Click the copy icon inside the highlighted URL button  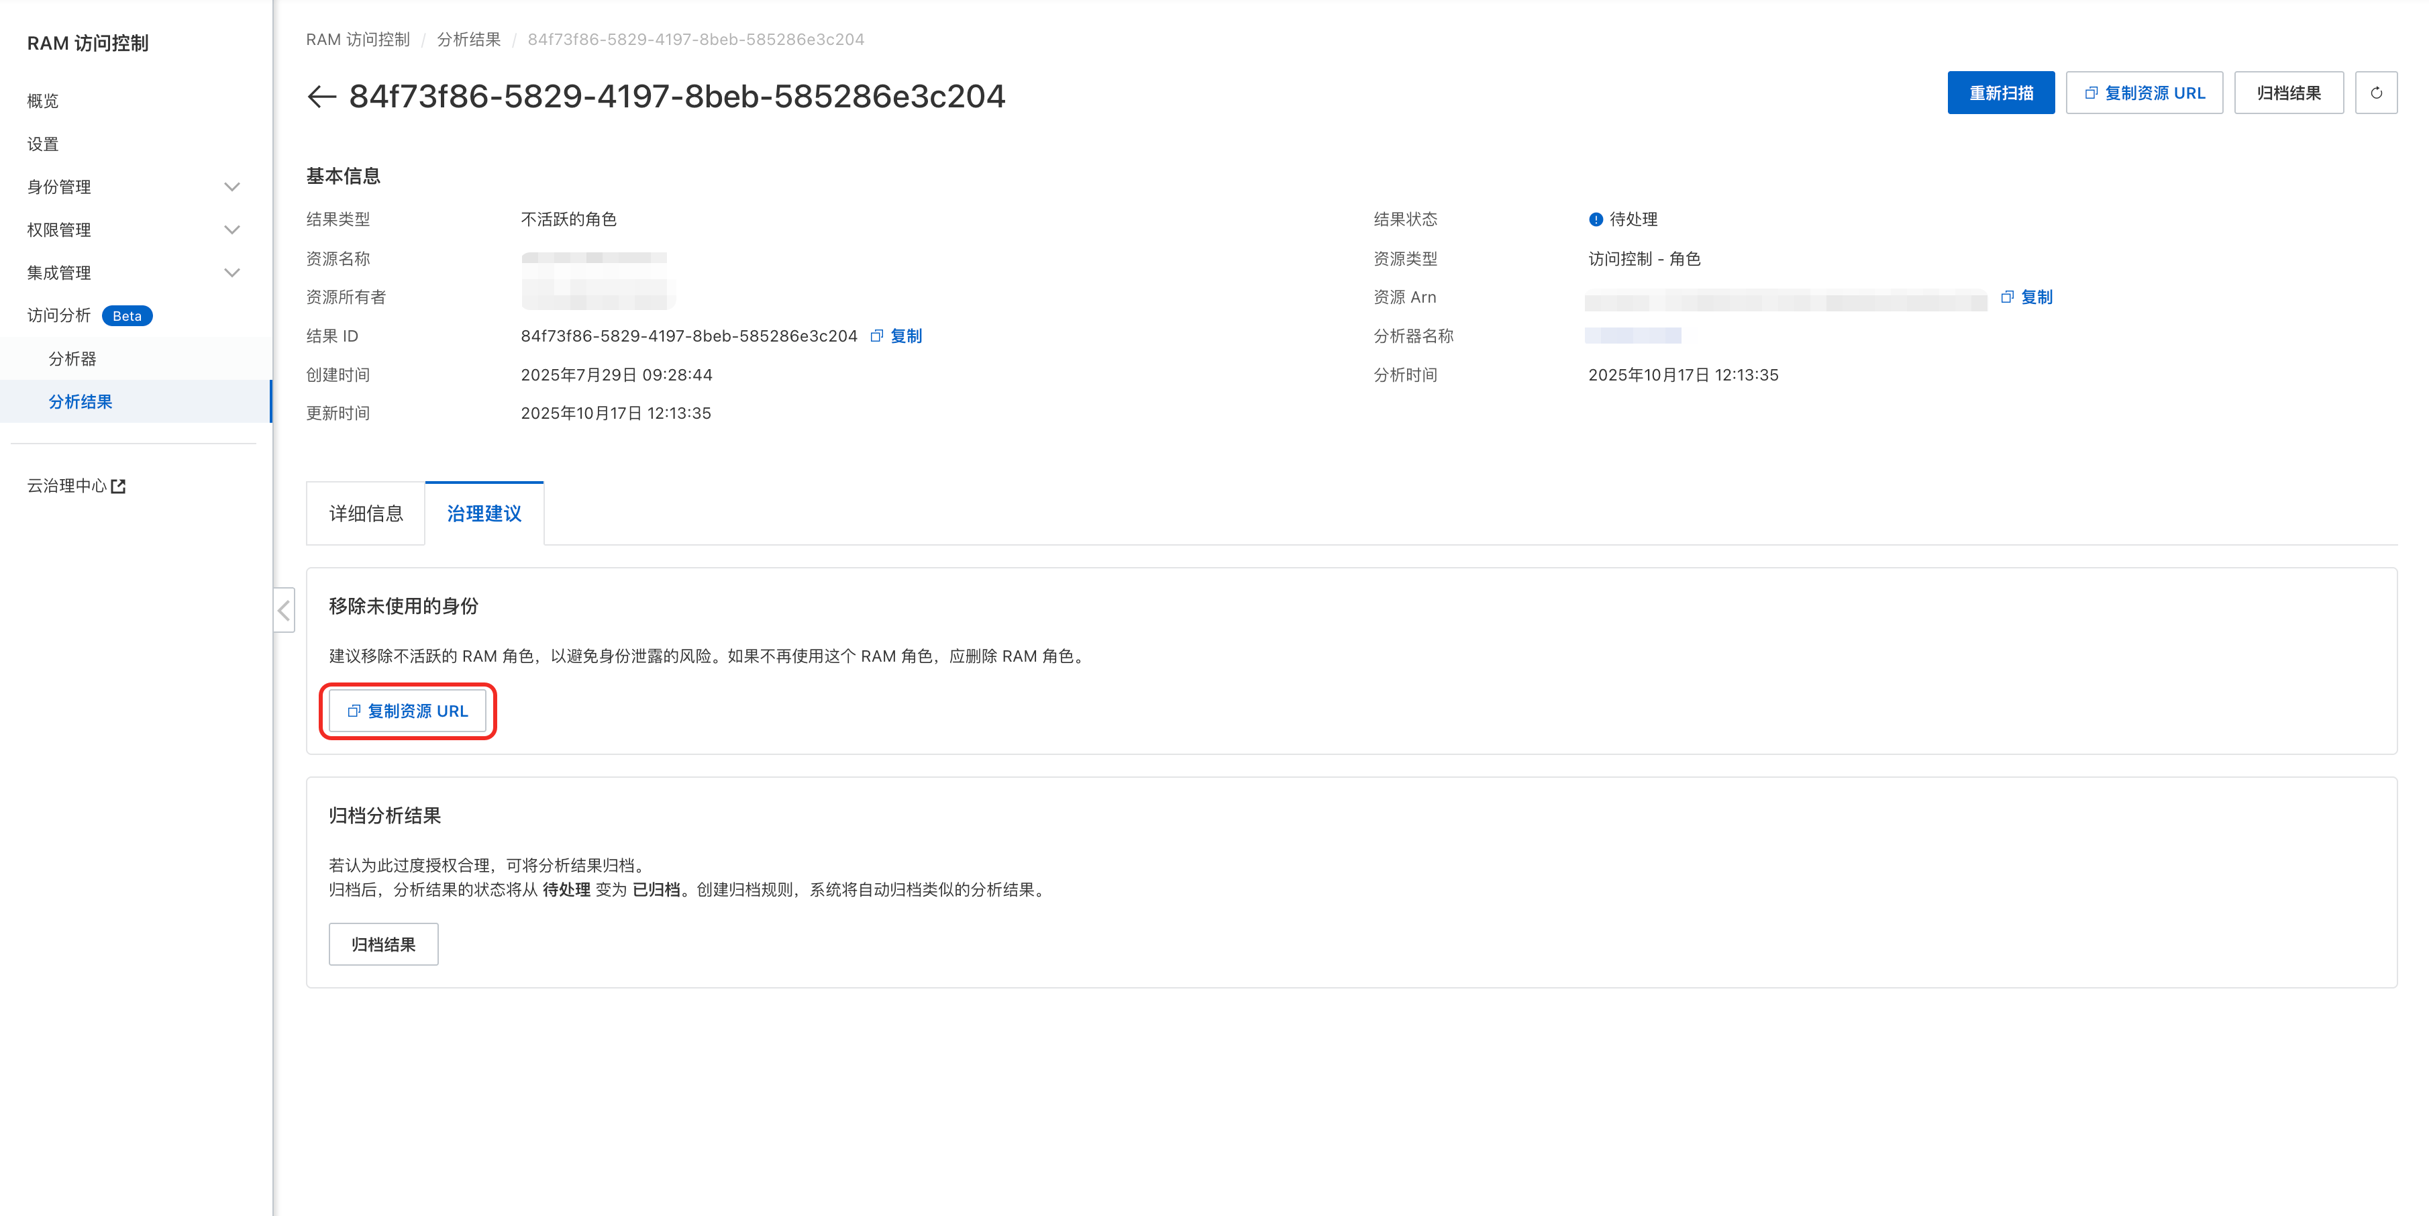(x=354, y=711)
